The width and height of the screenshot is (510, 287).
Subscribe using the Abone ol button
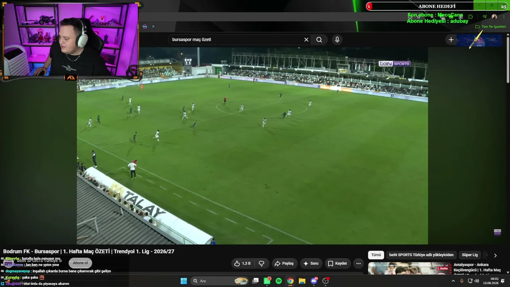coord(80,263)
